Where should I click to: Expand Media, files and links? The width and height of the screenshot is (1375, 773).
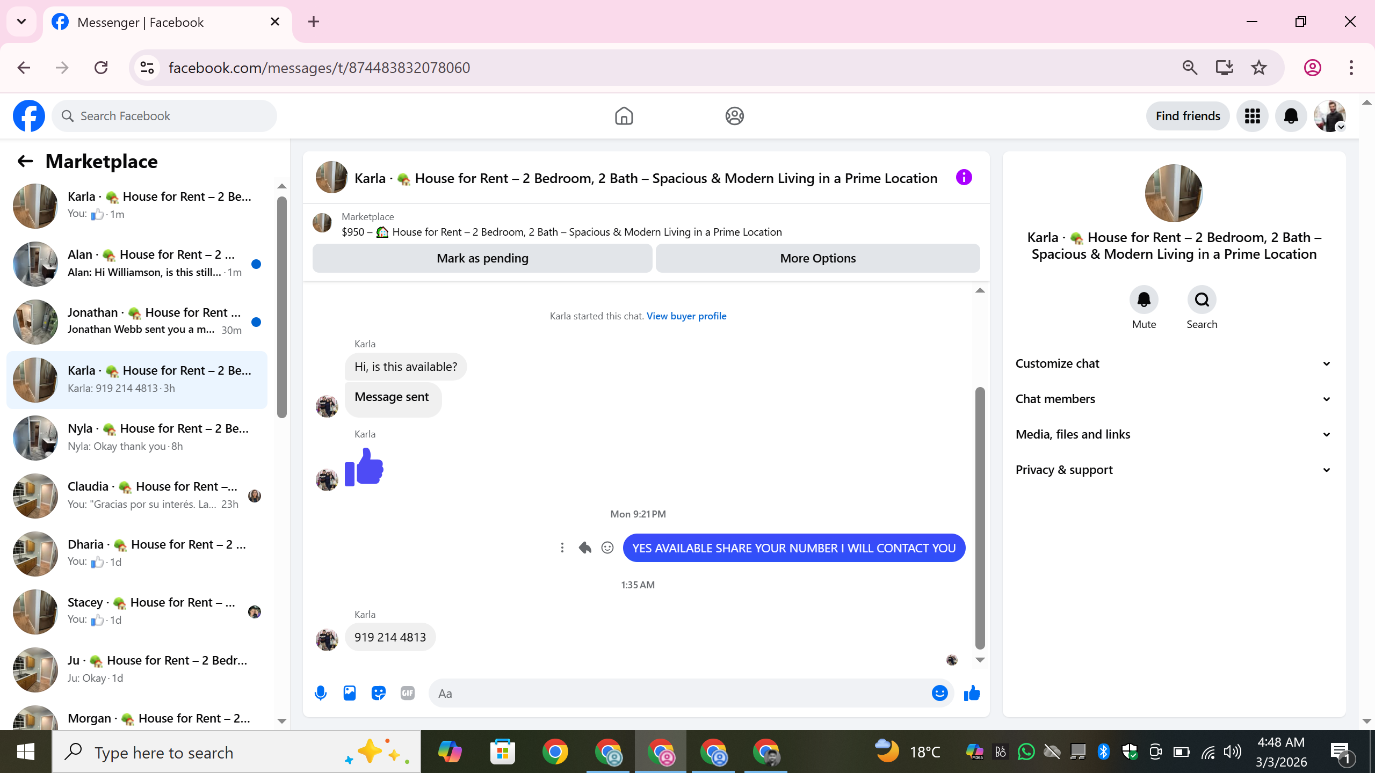tap(1174, 434)
